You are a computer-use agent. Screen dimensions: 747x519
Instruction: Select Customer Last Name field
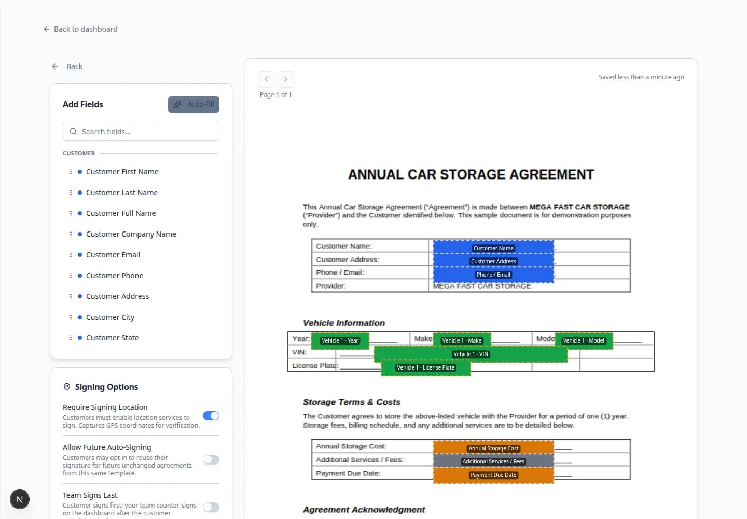tap(141, 193)
